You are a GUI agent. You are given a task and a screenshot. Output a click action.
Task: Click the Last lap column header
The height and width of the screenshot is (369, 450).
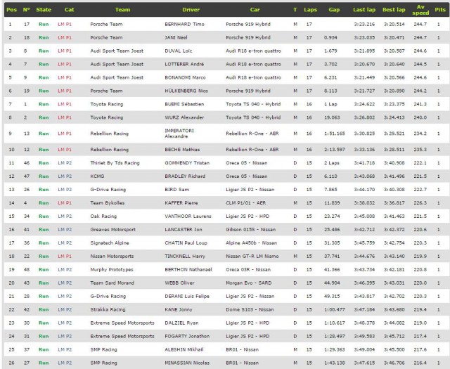[364, 9]
